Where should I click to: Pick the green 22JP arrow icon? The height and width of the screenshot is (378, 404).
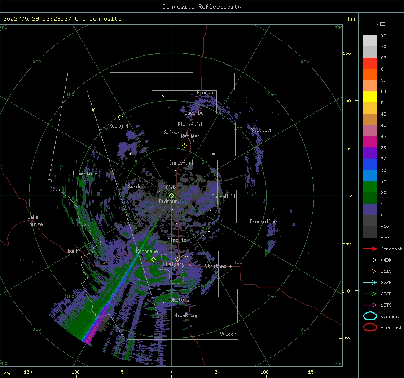pos(370,294)
